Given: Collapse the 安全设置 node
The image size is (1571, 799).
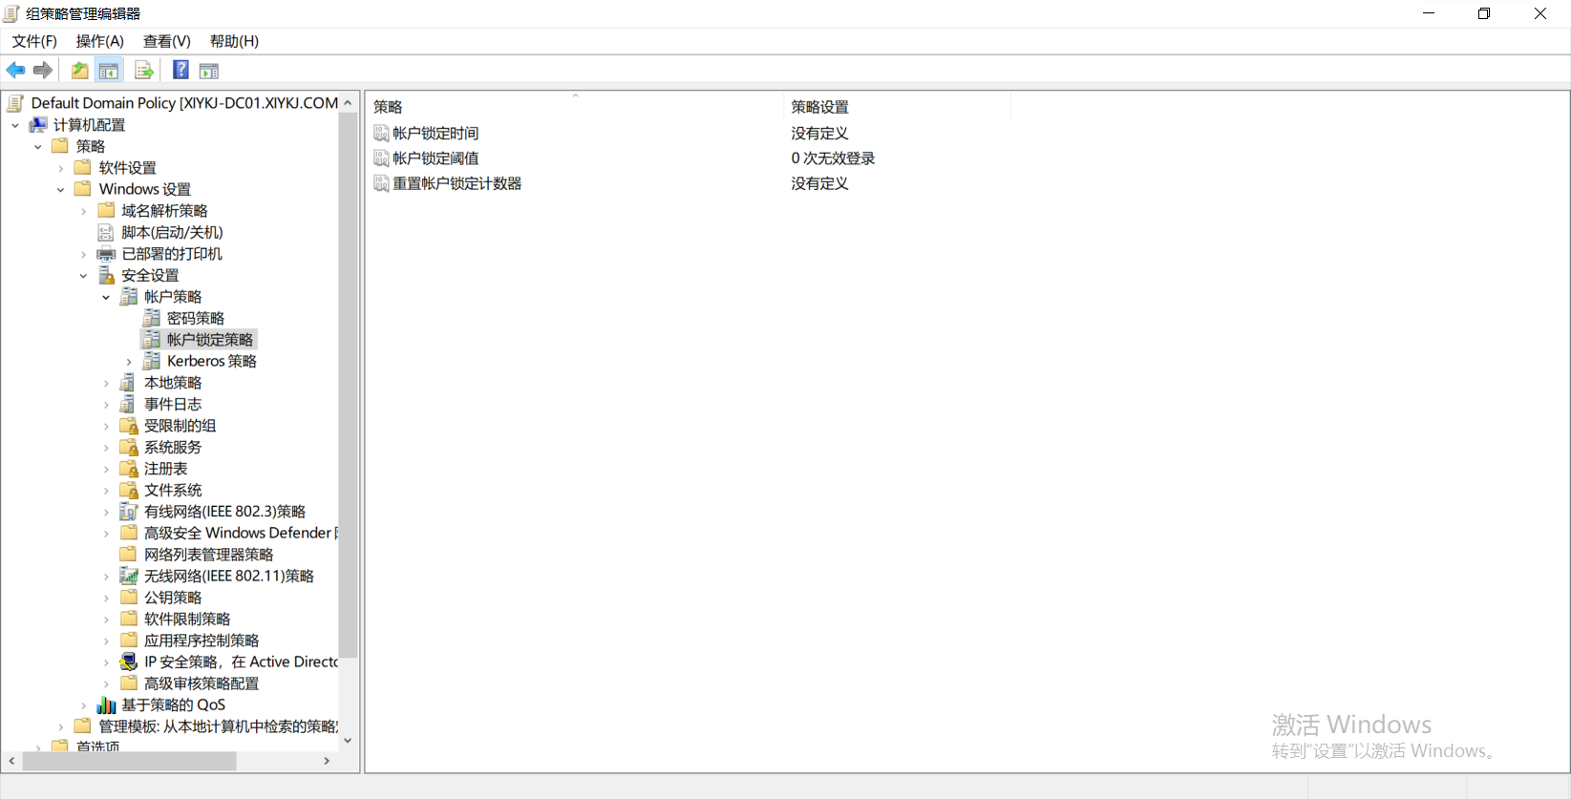Looking at the screenshot, I should click(84, 275).
